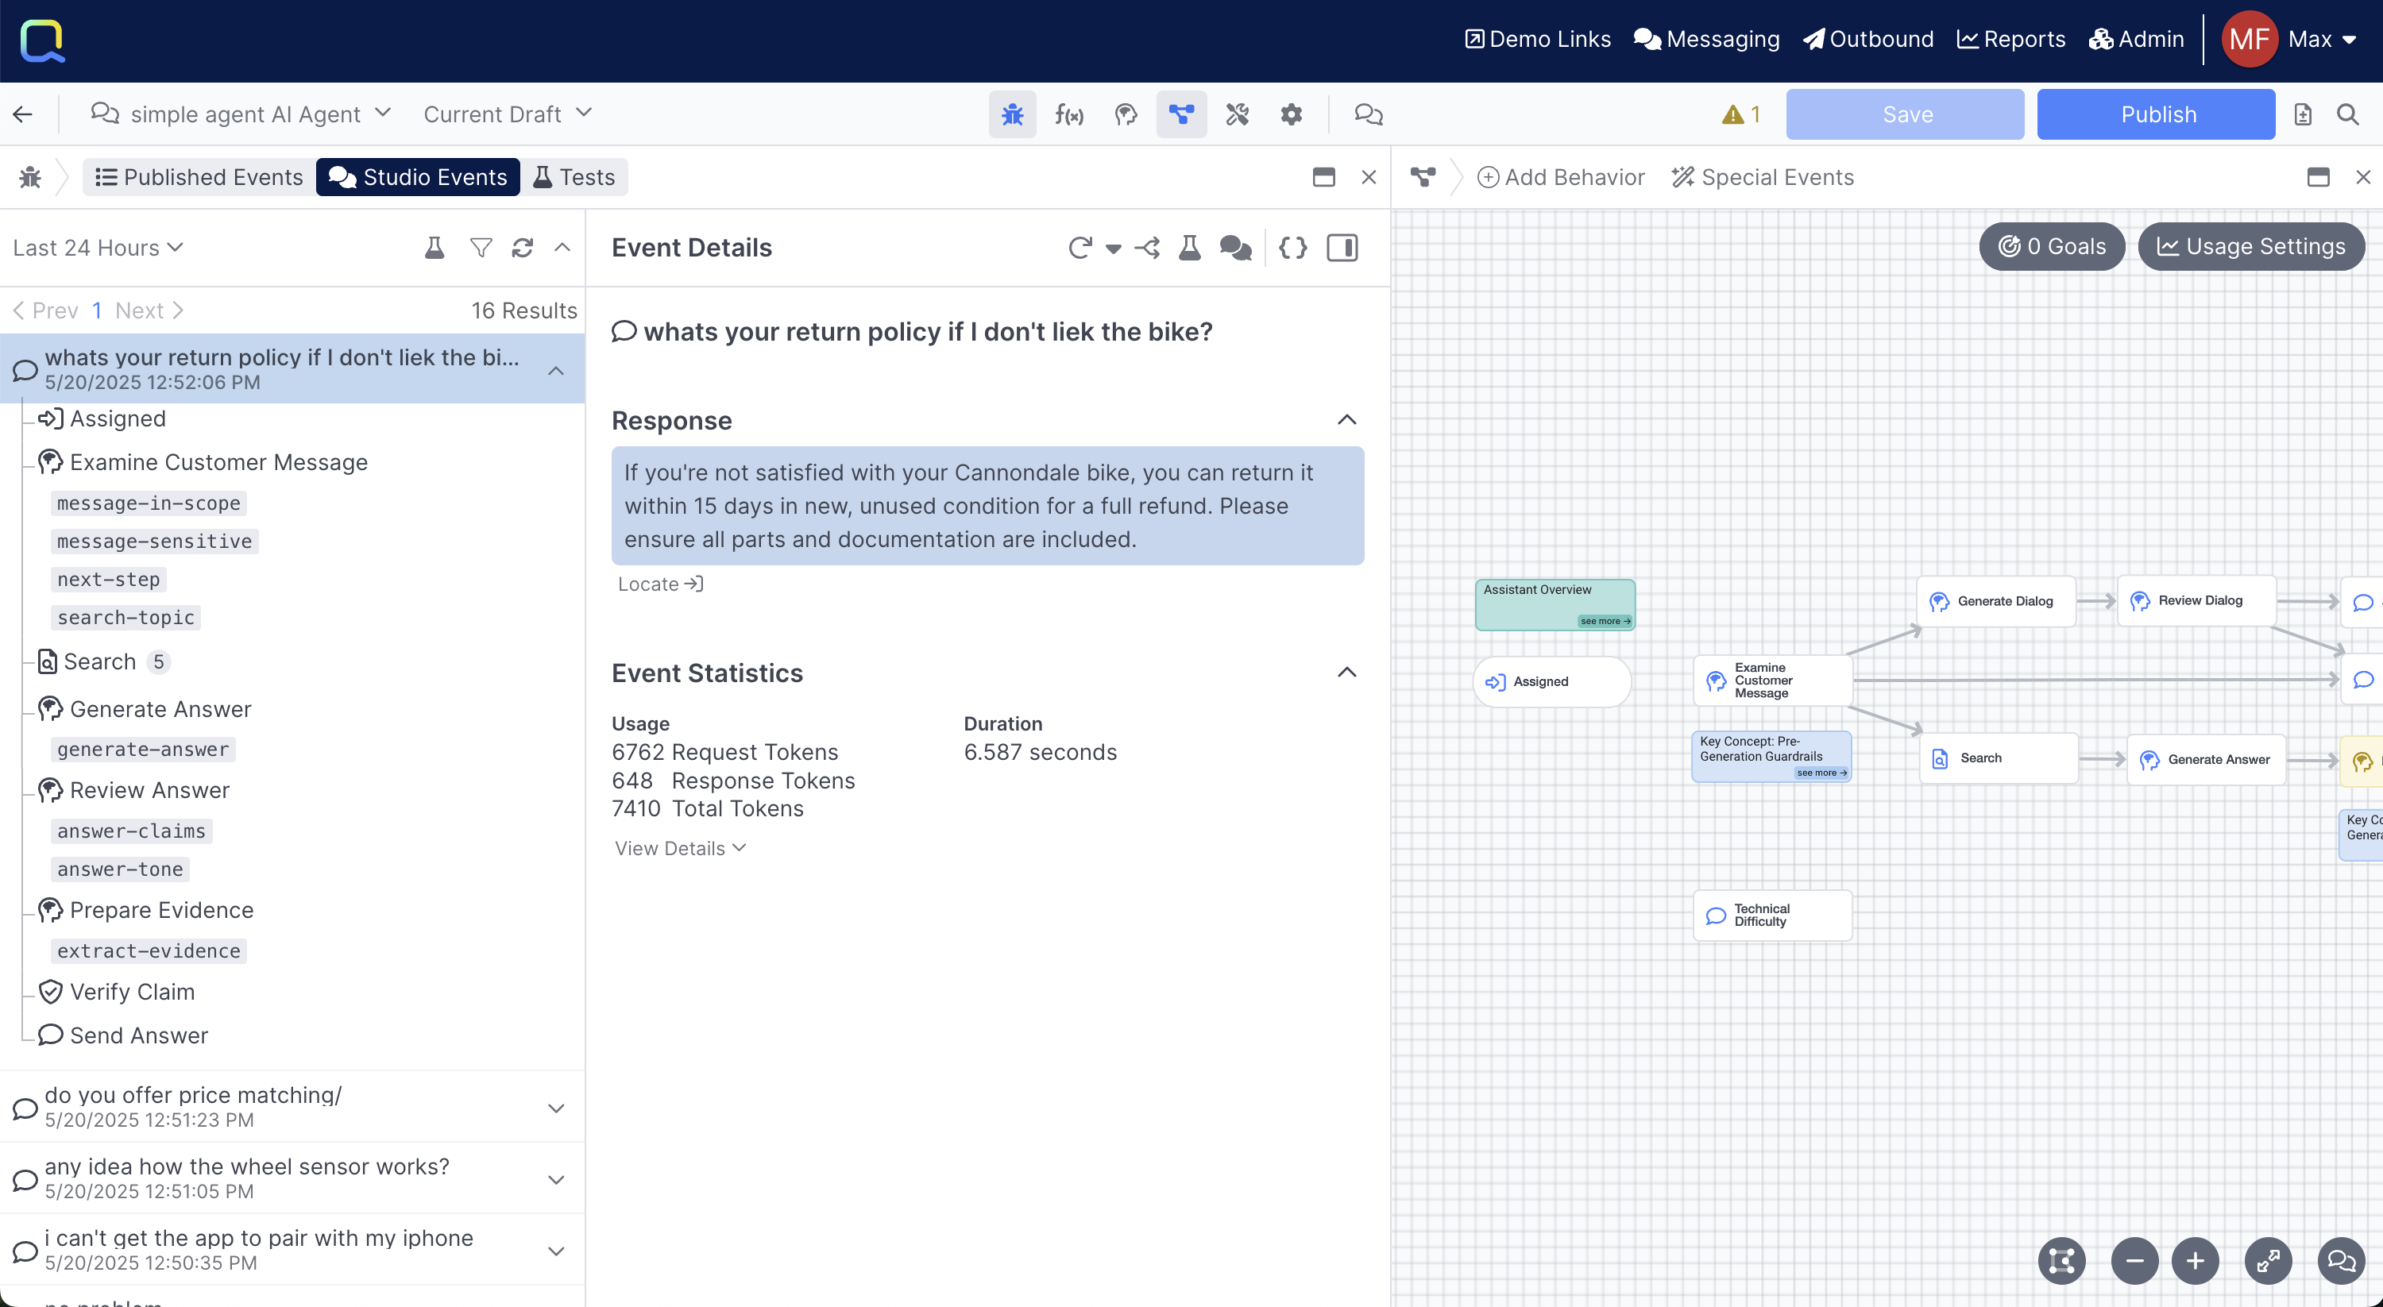This screenshot has height=1307, width=2383.
Task: Zoom in on the behavior canvas
Action: pyautogui.click(x=2194, y=1260)
